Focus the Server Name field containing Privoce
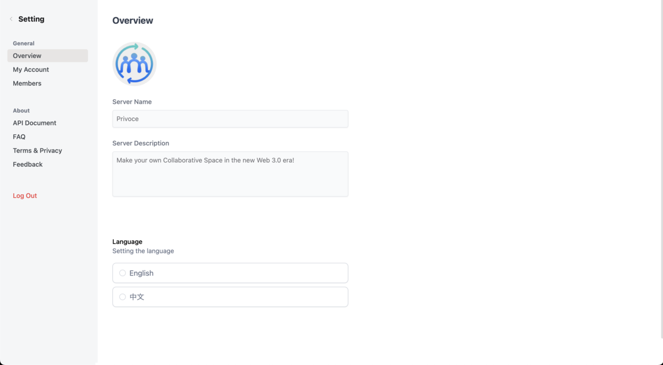 (x=230, y=119)
